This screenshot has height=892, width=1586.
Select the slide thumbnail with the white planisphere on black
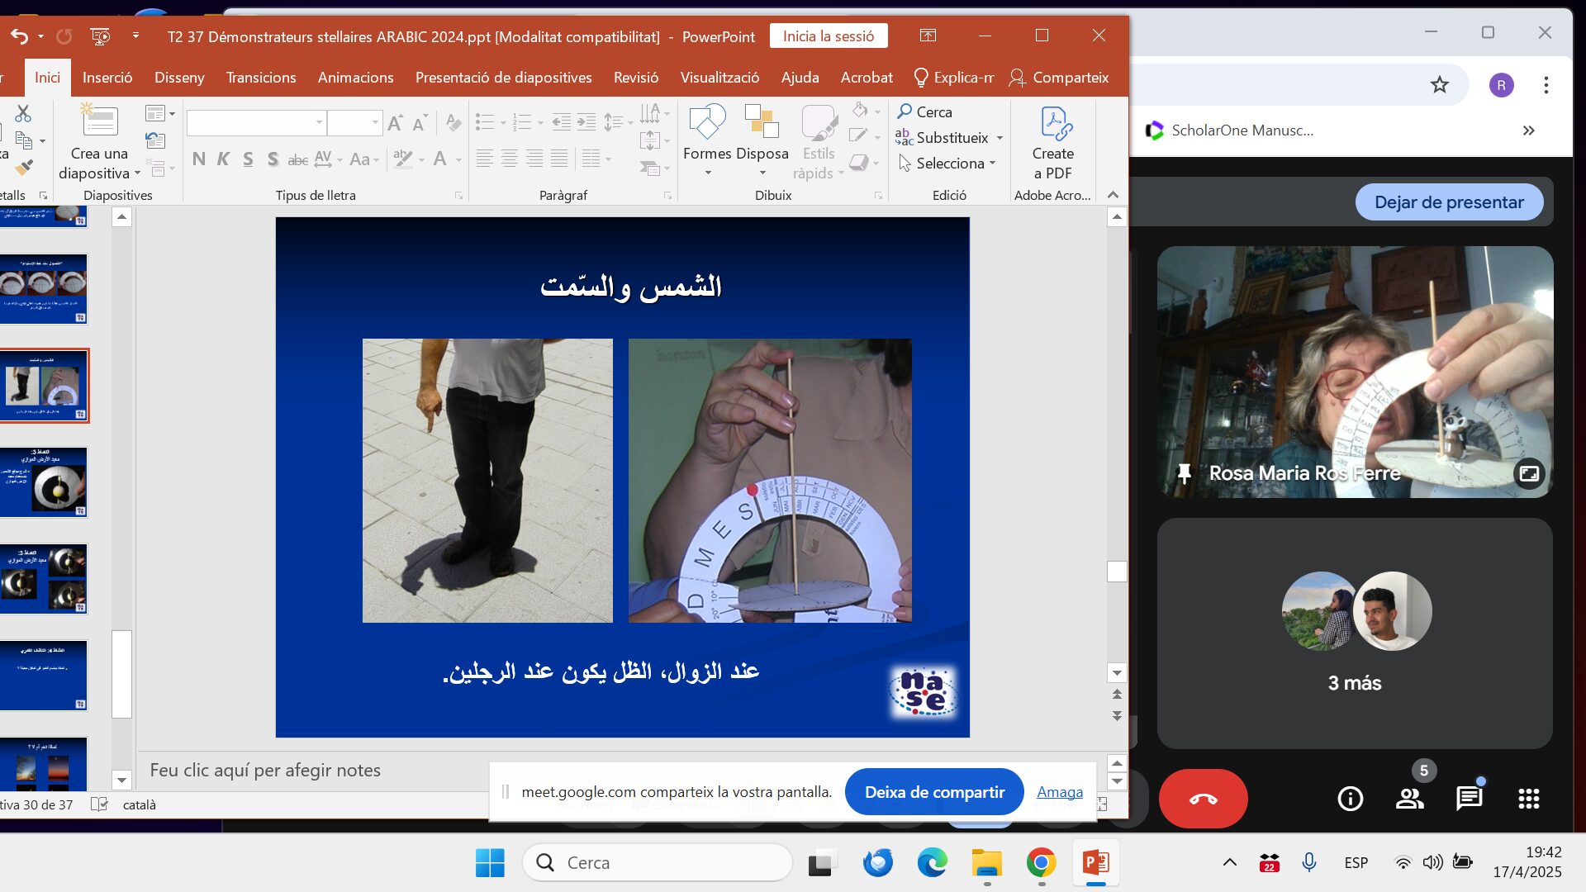45,482
